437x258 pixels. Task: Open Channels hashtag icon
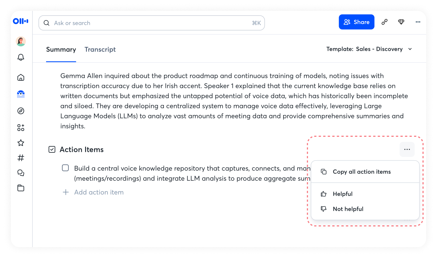[x=21, y=158]
